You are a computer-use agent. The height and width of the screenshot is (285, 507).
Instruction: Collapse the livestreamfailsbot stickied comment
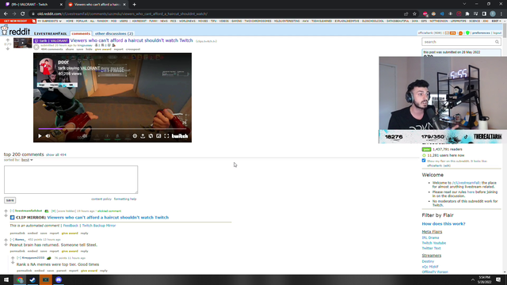pos(12,211)
